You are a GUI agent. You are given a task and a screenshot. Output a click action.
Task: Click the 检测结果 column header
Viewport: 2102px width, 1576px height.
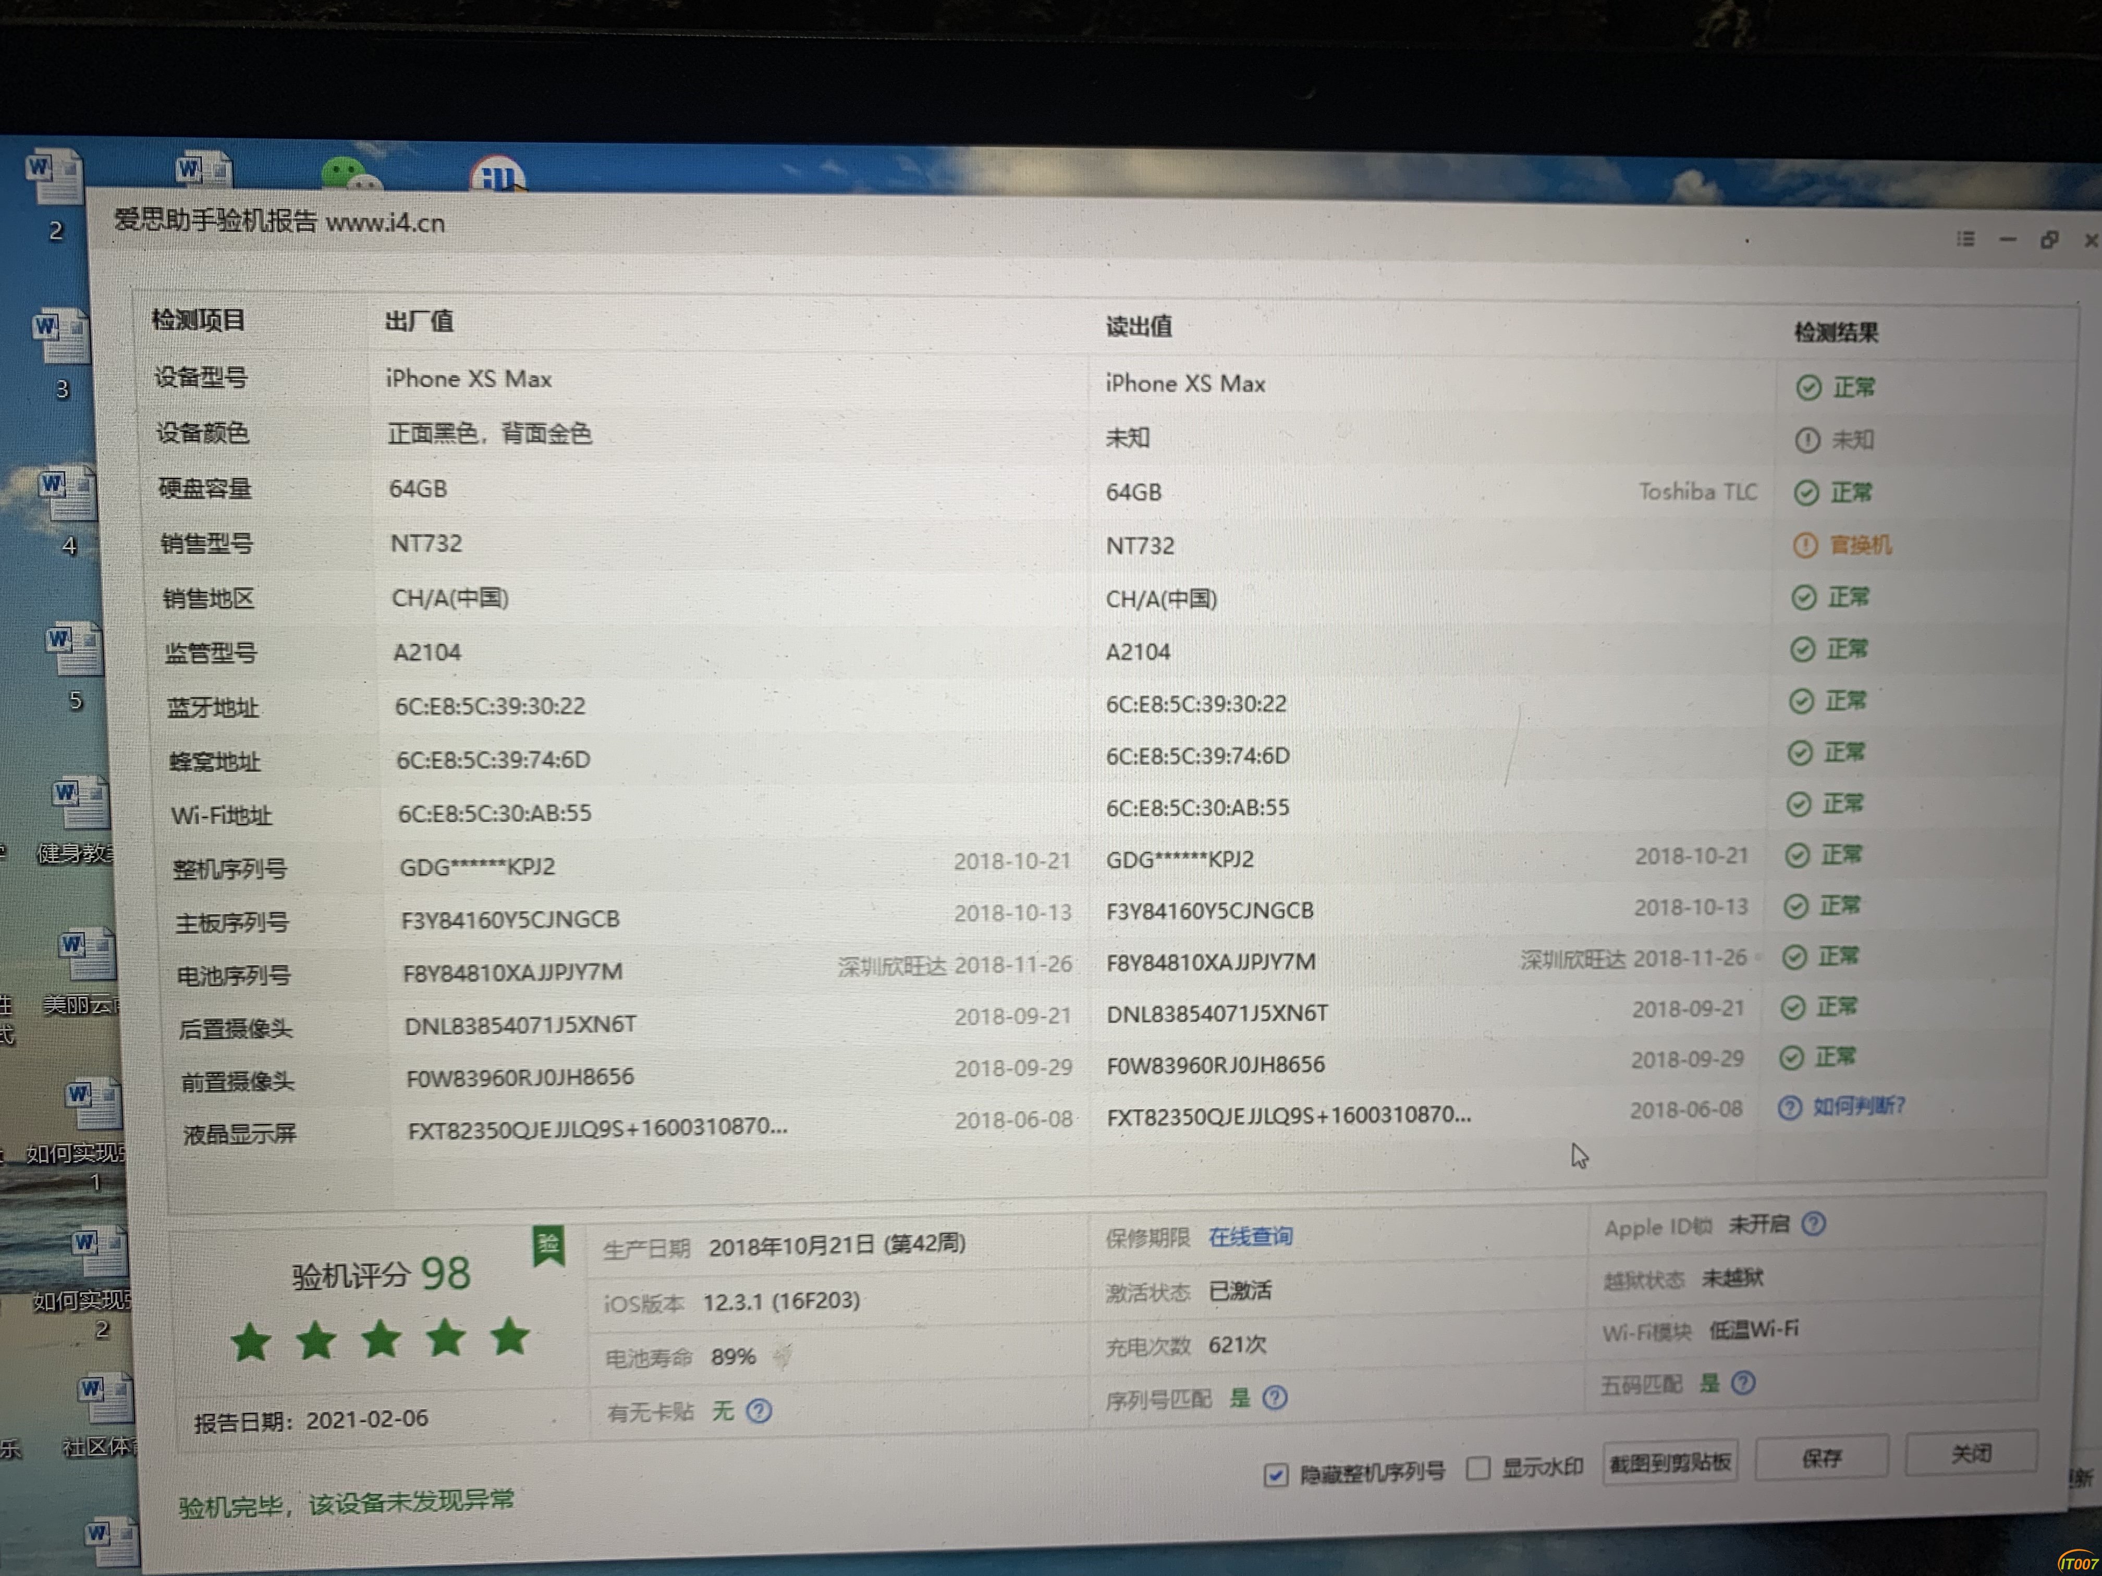tap(1836, 333)
